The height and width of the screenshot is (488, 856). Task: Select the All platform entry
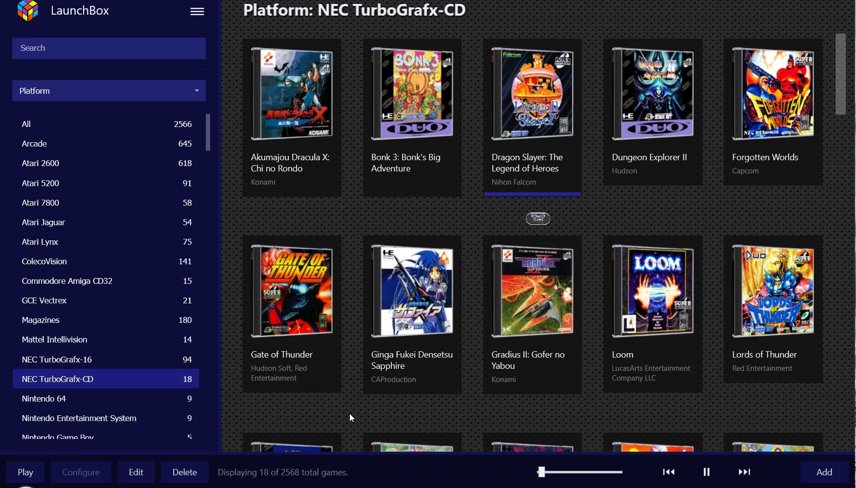pyautogui.click(x=106, y=124)
